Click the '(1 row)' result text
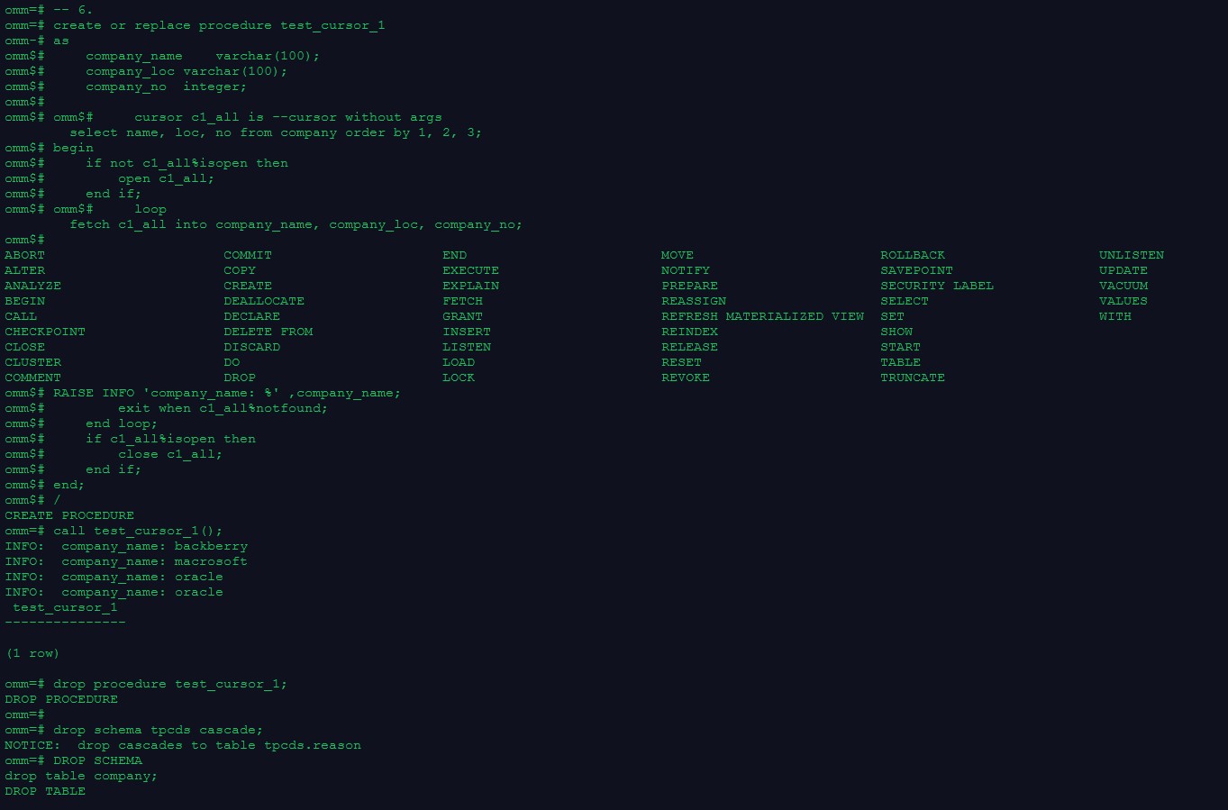The image size is (1228, 810). coord(32,653)
